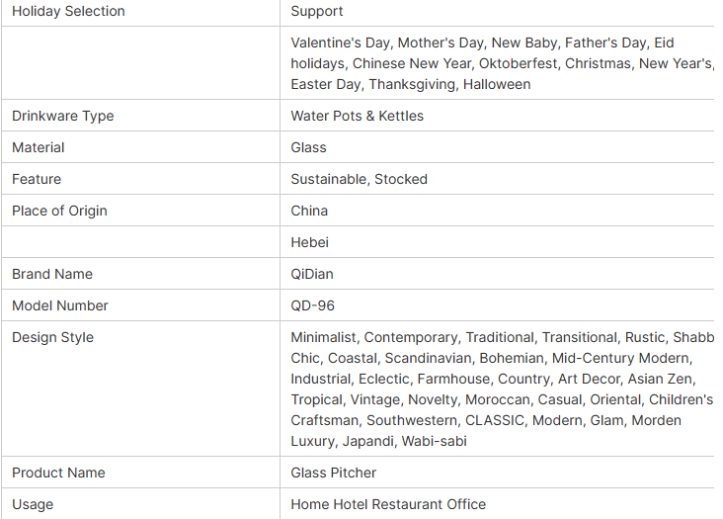Click the Place of Origin label
Image resolution: width=723 pixels, height=519 pixels.
coord(59,211)
